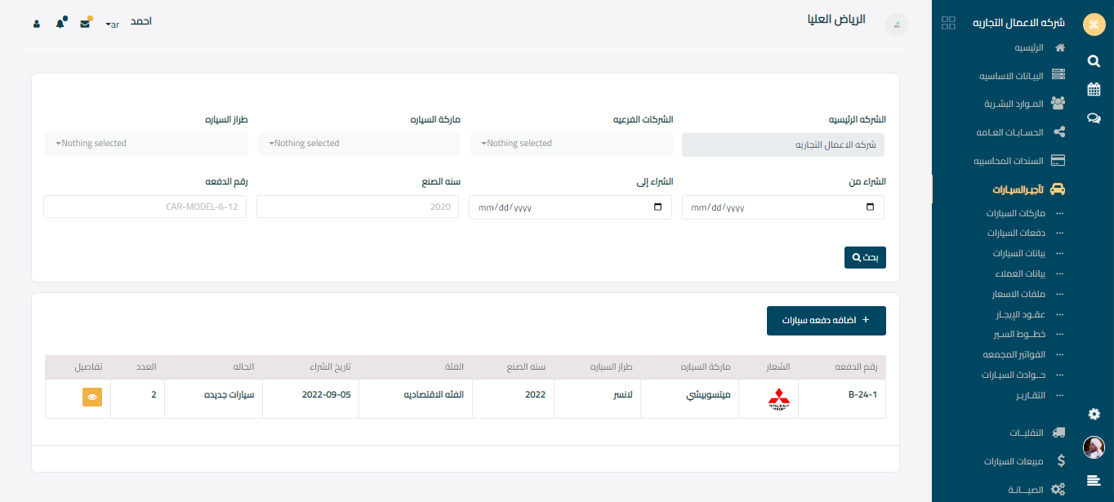The width and height of the screenshot is (1114, 502).
Task: Click the سنه الصنع input field
Action: point(359,207)
